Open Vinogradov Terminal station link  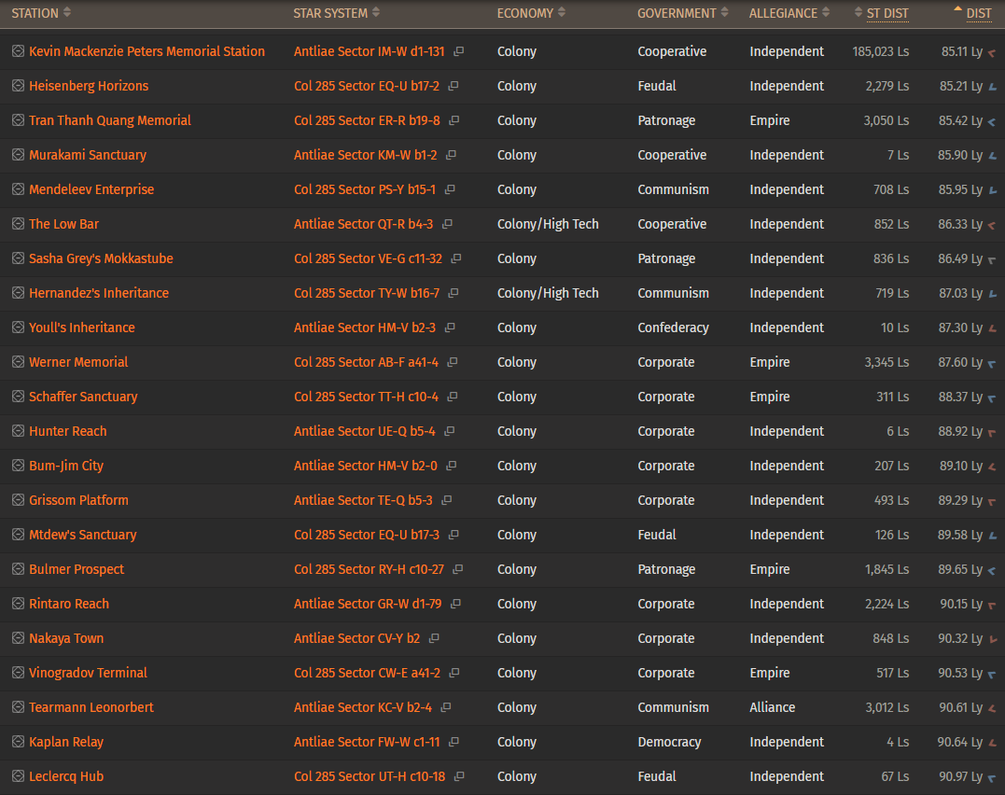(x=88, y=673)
